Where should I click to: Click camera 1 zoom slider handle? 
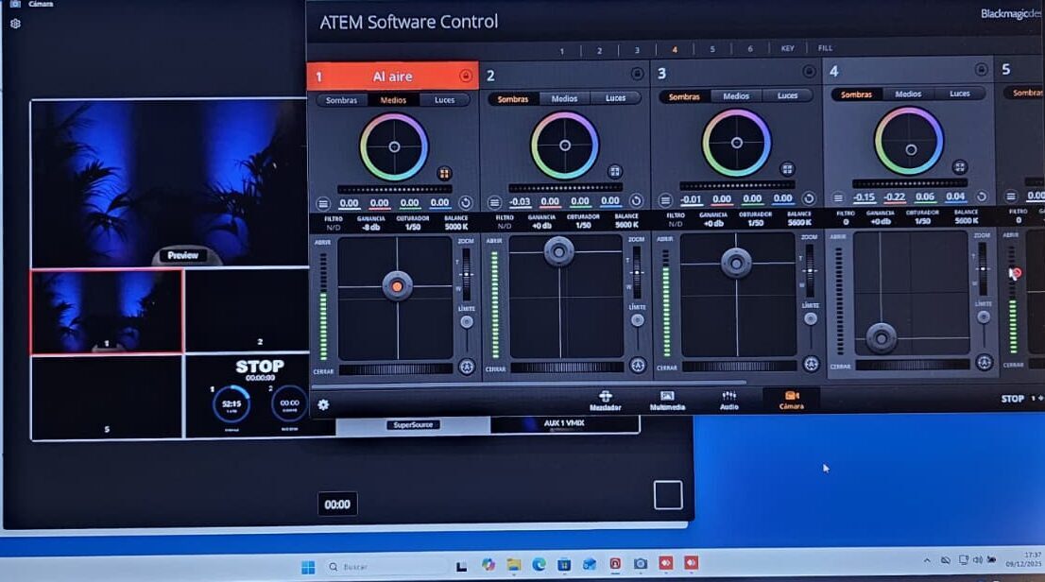467,275
